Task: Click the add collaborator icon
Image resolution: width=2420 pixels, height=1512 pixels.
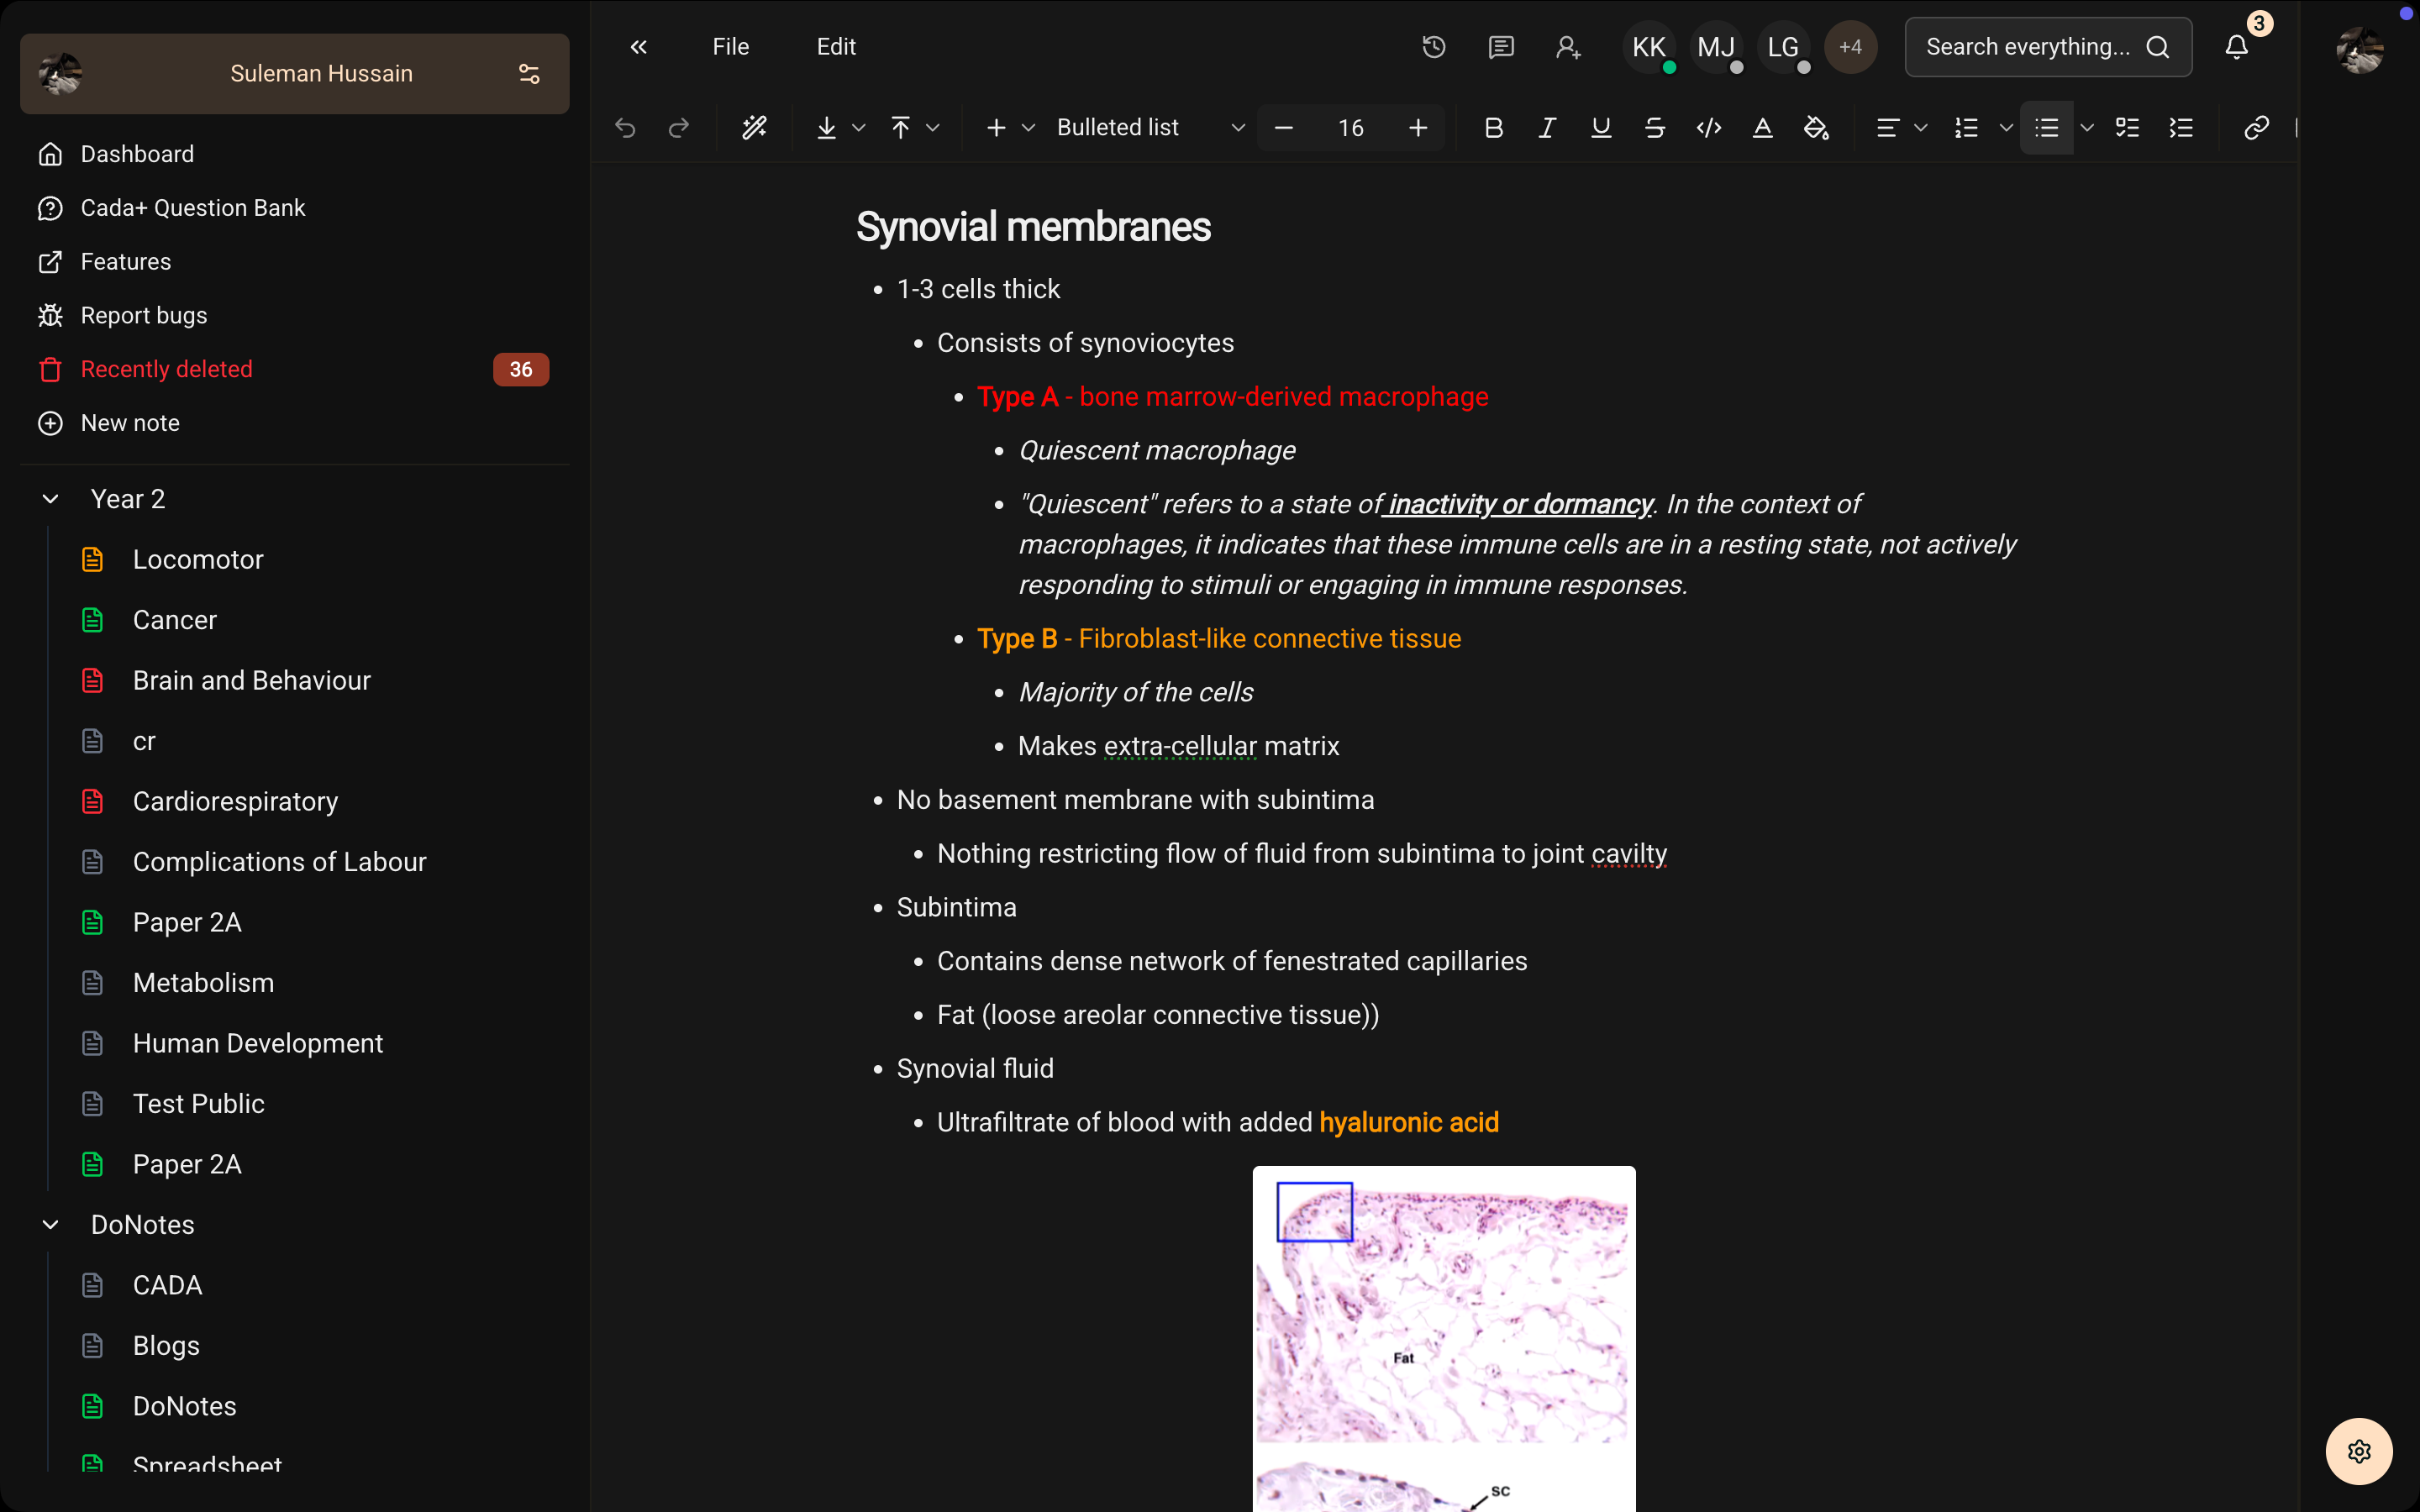Action: [1567, 47]
